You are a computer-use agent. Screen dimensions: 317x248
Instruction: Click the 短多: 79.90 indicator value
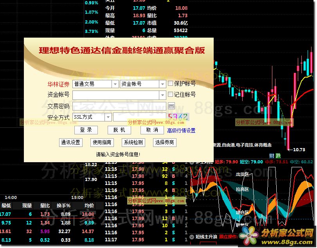pos(226,162)
